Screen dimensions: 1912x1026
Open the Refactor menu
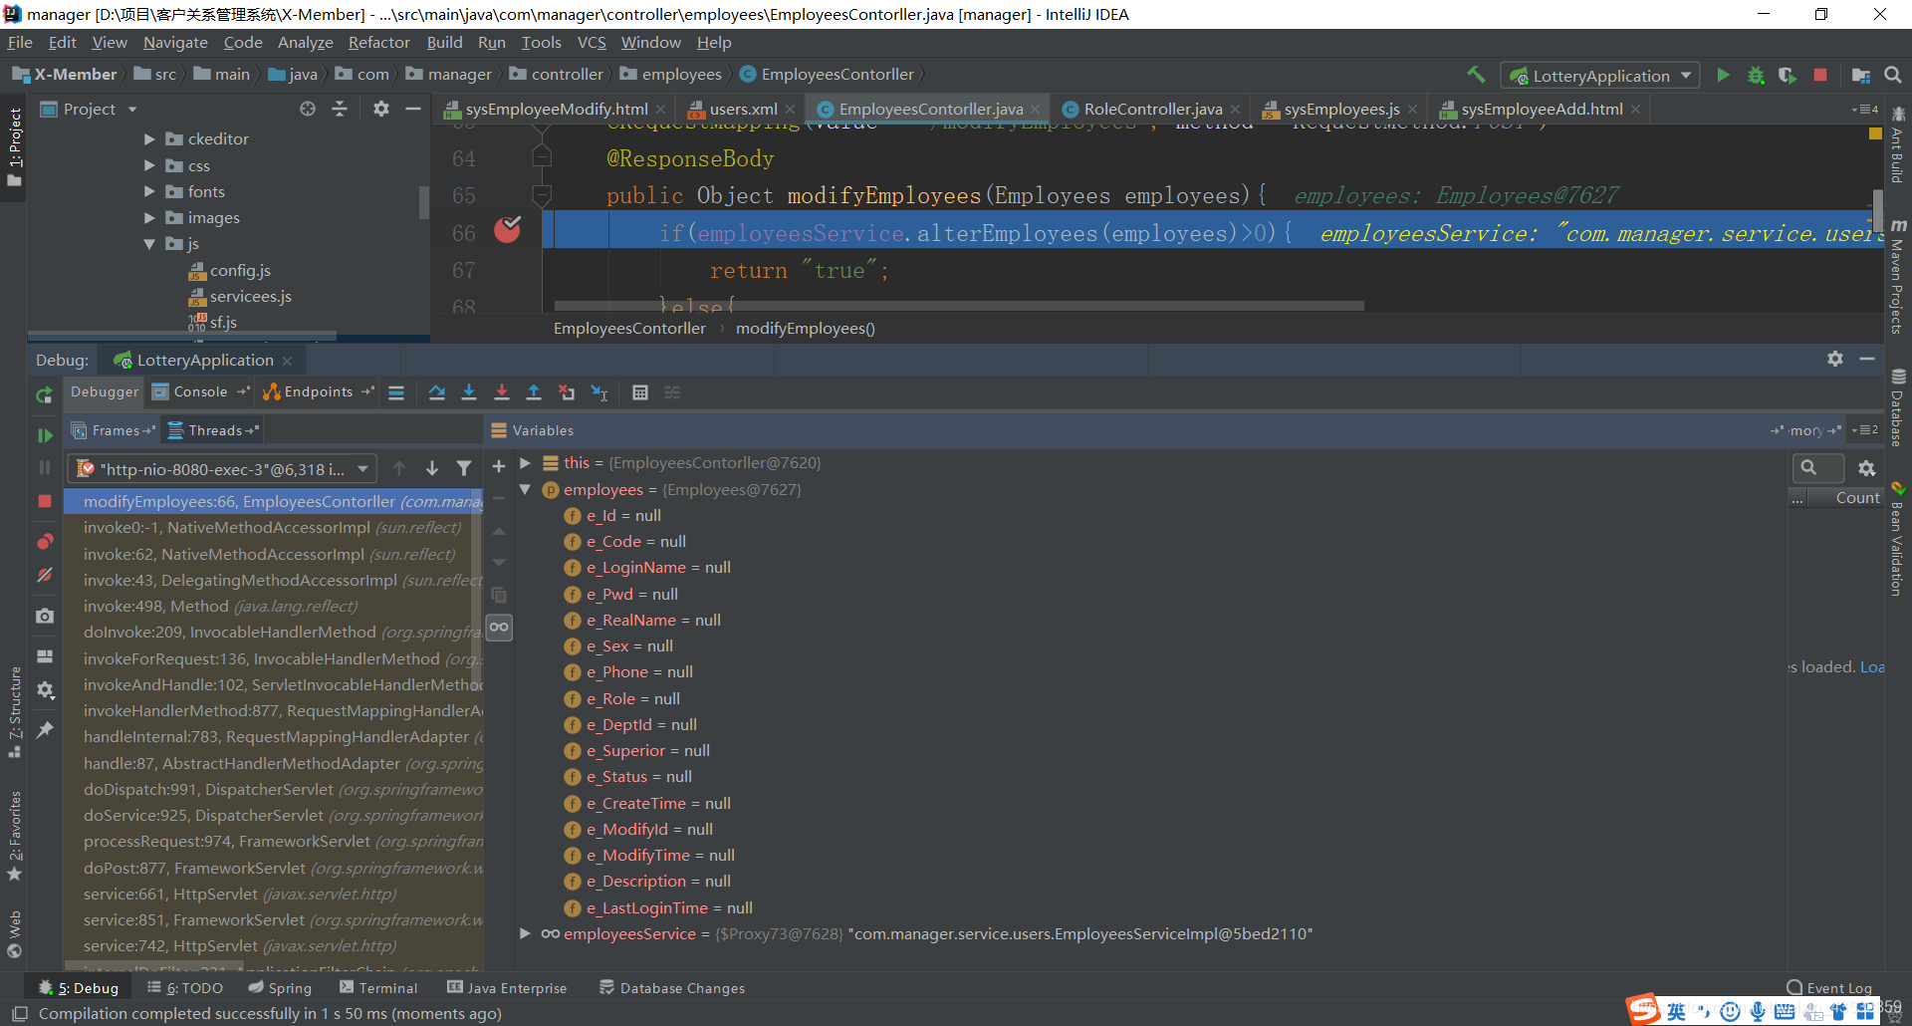pyautogui.click(x=378, y=43)
